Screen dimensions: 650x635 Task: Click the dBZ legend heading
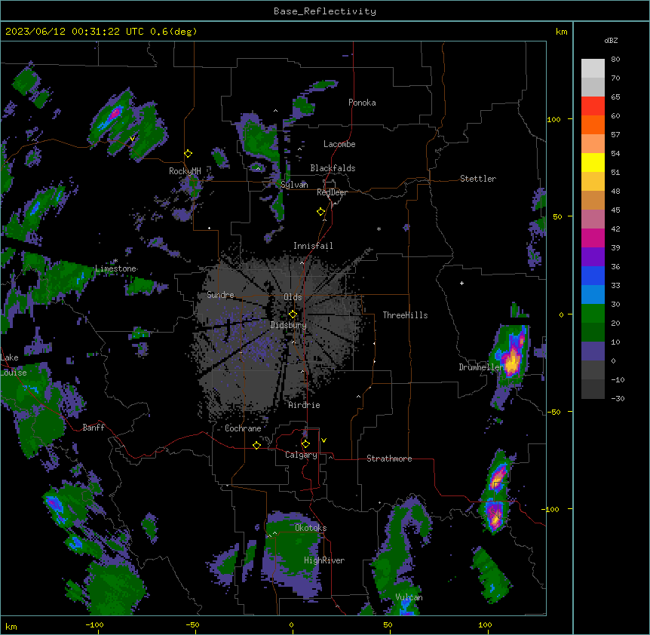(611, 41)
